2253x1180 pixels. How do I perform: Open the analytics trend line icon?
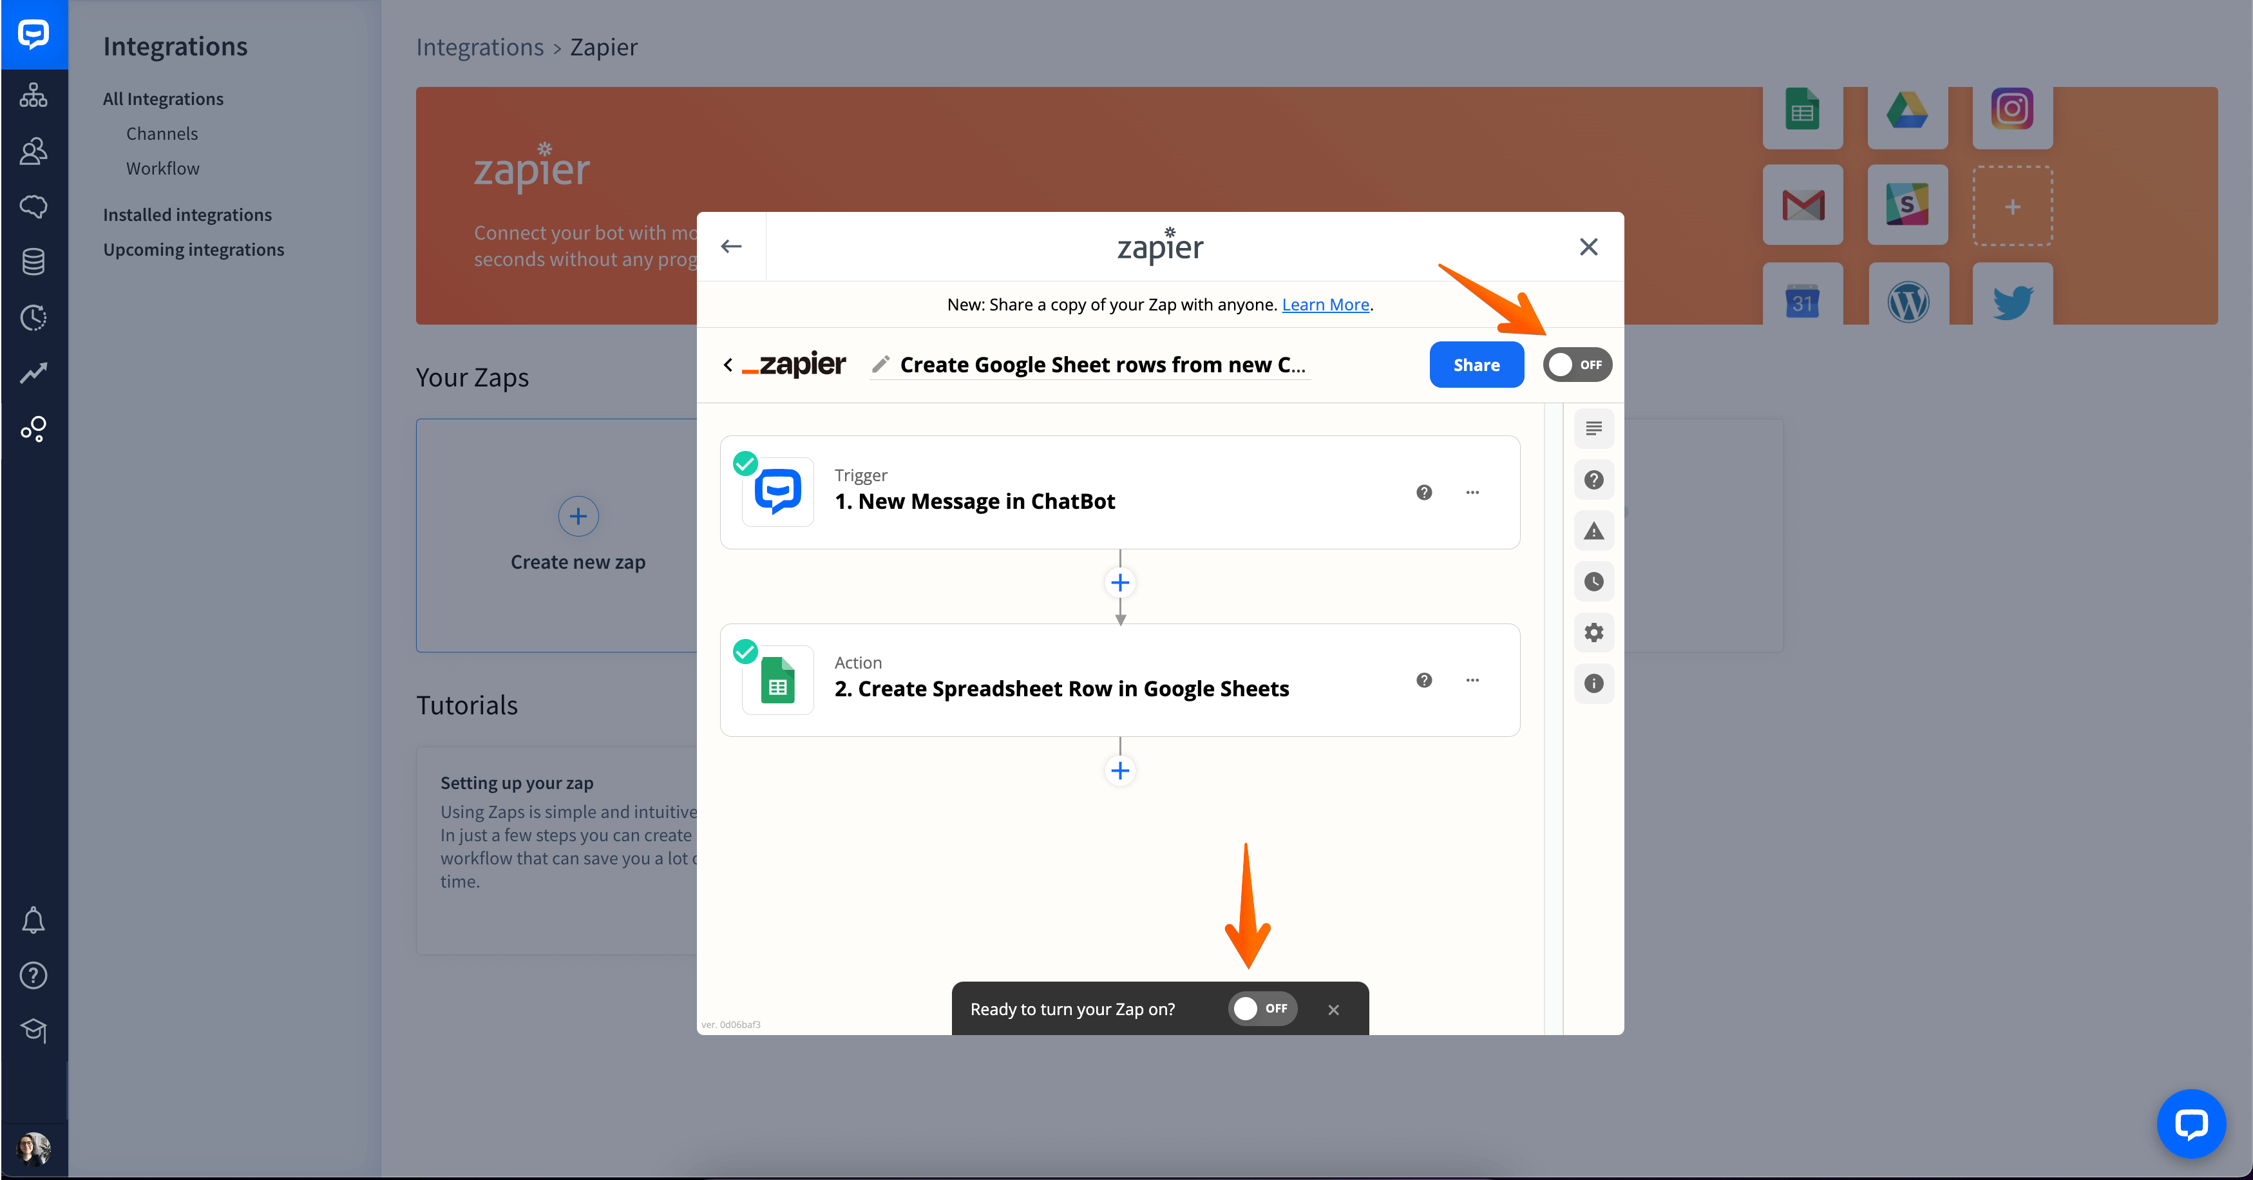click(x=33, y=374)
